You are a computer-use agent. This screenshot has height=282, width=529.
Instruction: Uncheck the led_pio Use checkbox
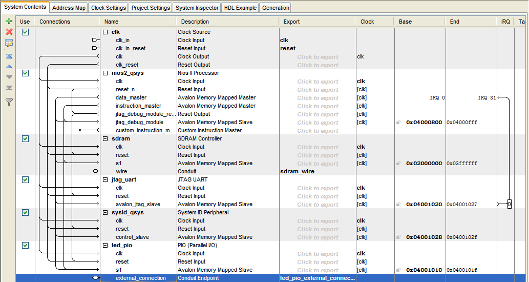(25, 245)
